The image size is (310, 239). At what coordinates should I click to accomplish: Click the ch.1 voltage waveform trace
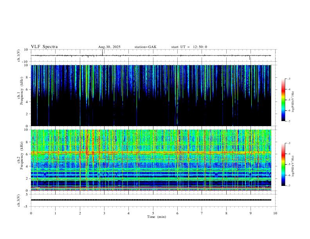coord(151,55)
